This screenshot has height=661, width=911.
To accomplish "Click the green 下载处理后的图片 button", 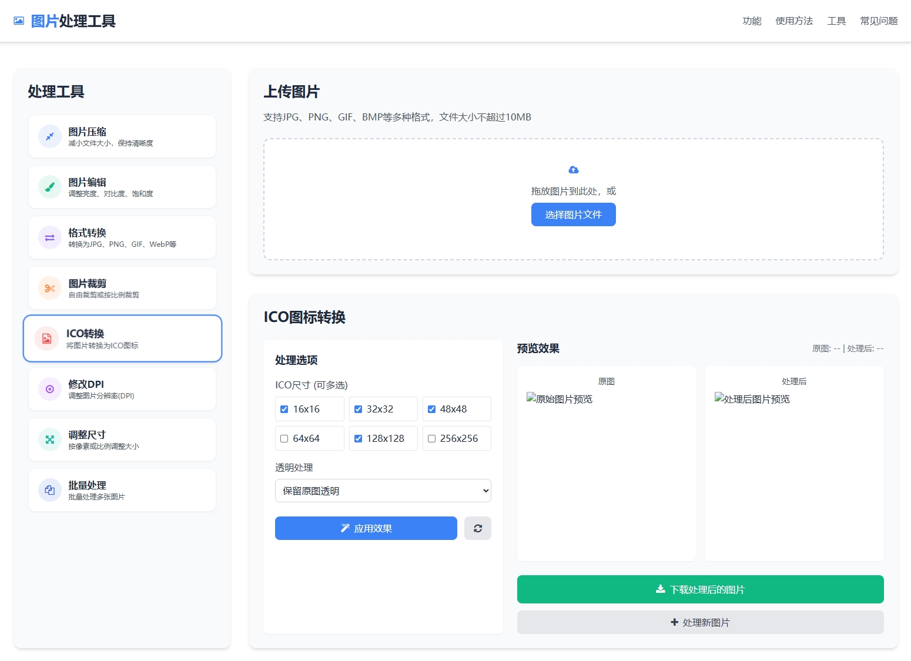I will tap(700, 589).
